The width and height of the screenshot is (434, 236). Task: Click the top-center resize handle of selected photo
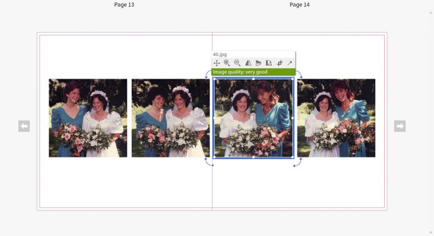click(254, 79)
